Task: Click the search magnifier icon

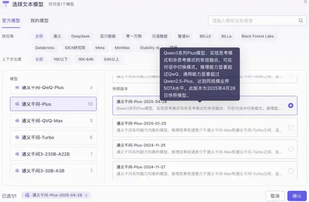Action: click(x=300, y=20)
